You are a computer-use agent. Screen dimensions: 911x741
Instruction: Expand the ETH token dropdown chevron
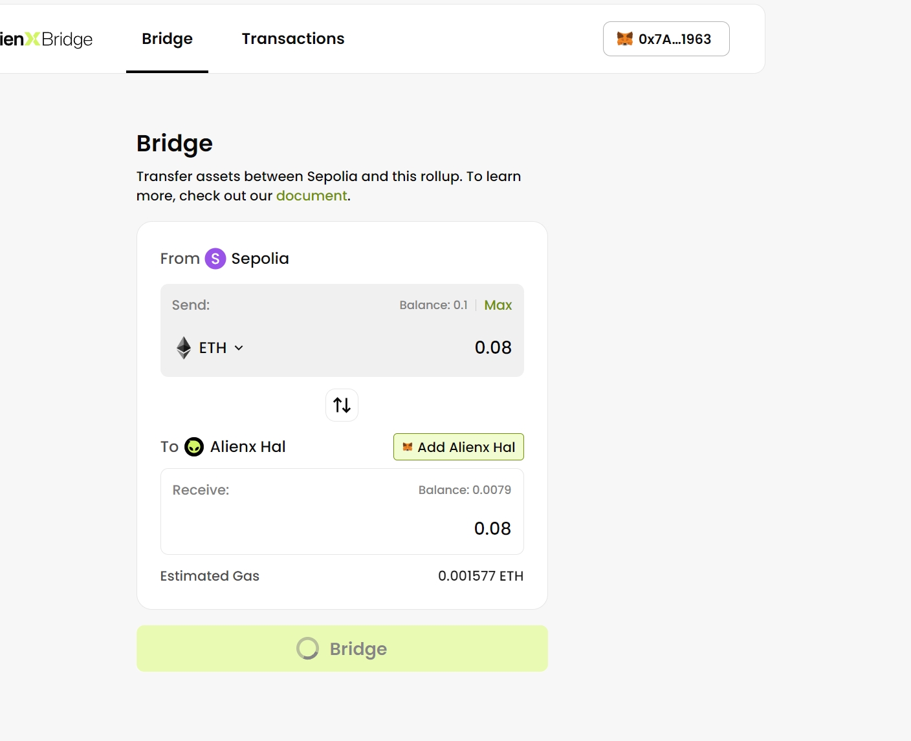[239, 348]
